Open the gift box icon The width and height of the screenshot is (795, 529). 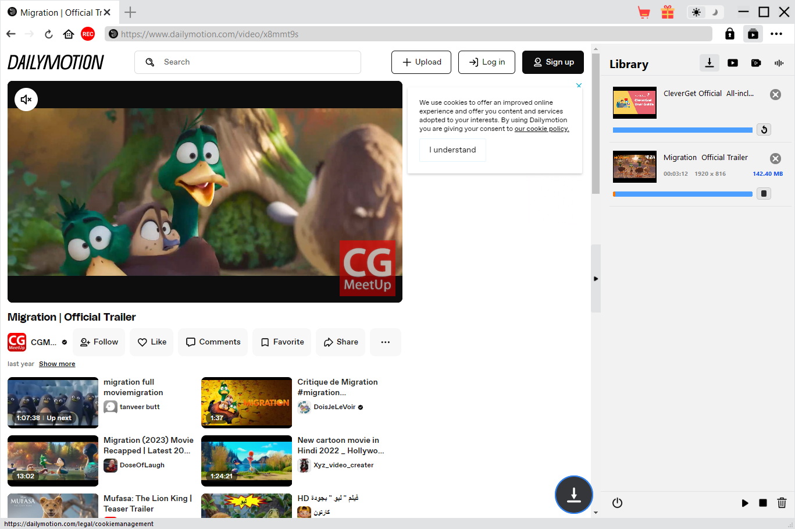tap(668, 12)
